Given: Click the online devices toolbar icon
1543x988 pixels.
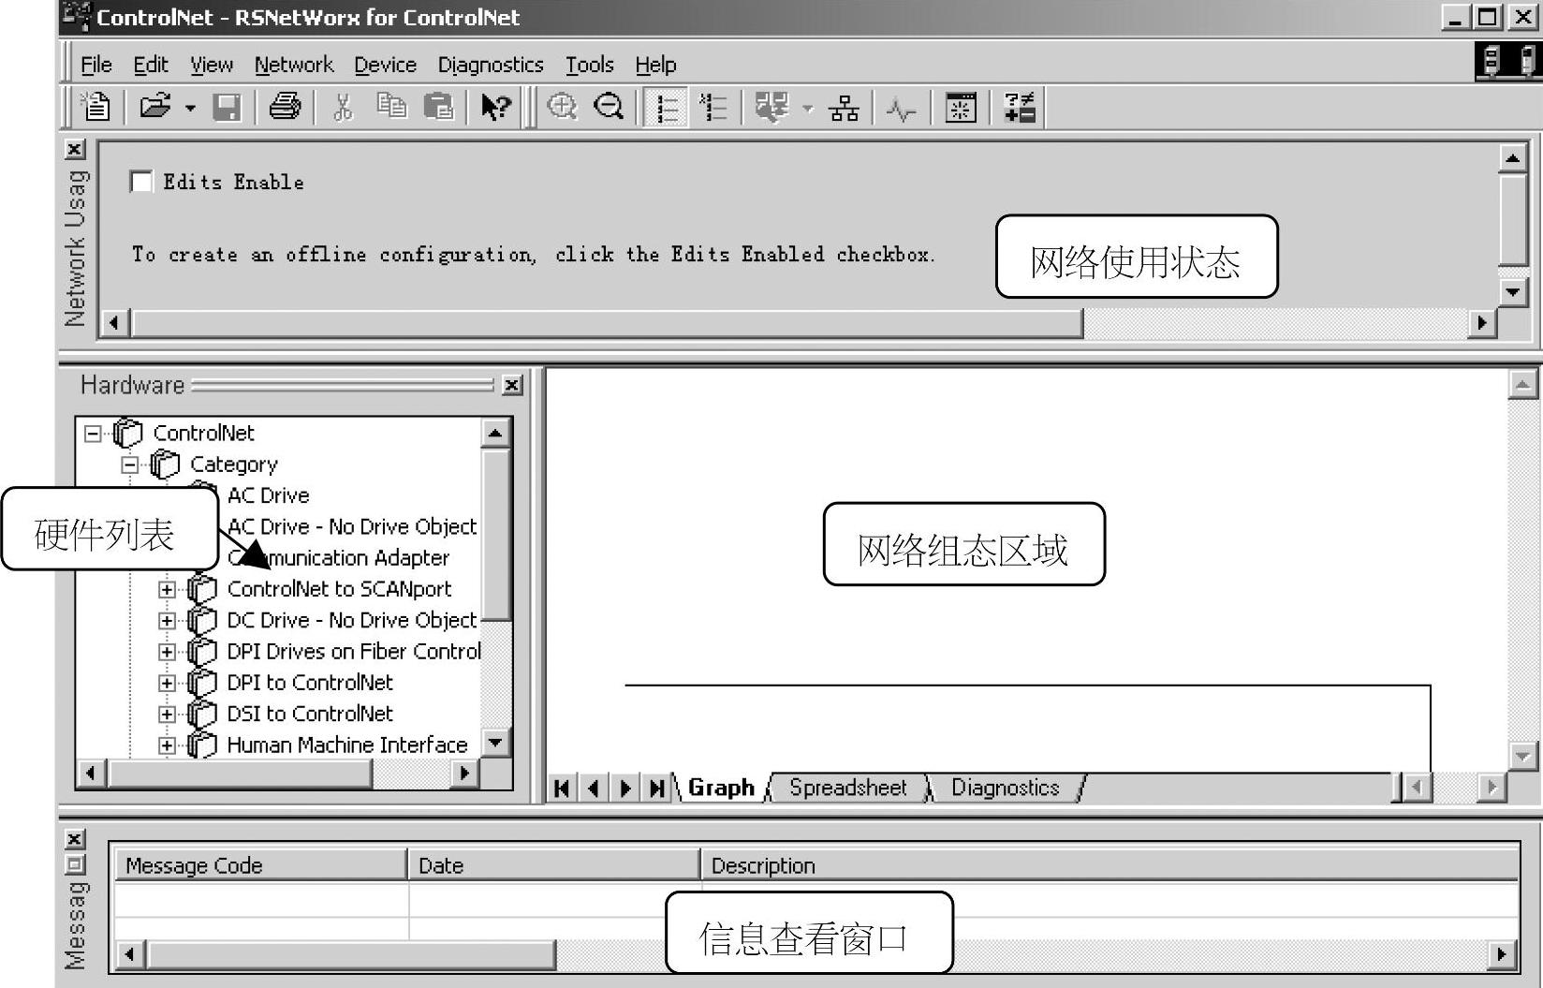Looking at the screenshot, I should tap(772, 107).
